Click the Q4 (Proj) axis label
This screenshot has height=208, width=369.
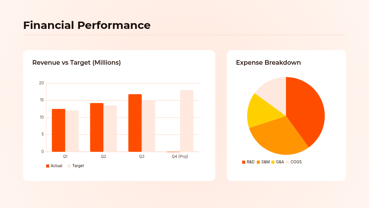[180, 157]
